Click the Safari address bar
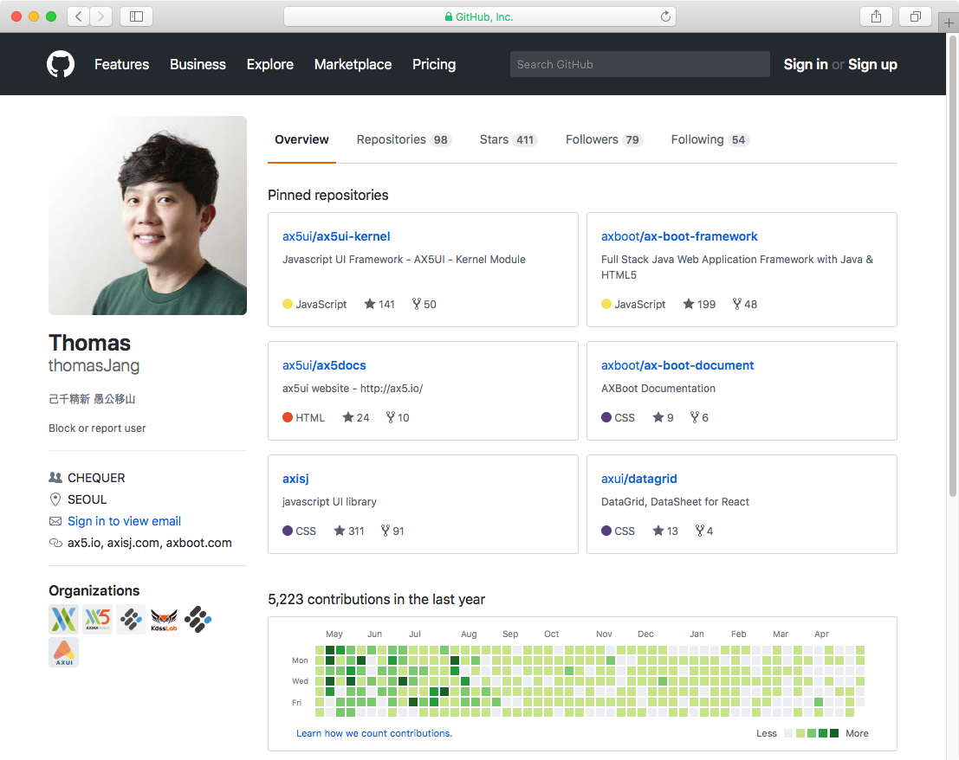 [x=480, y=16]
